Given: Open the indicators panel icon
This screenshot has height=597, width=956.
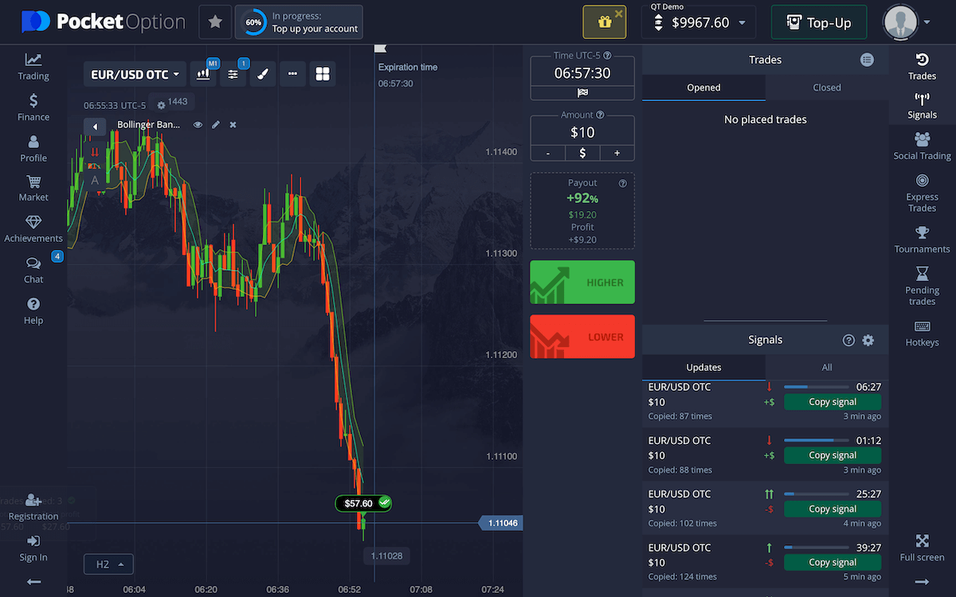Looking at the screenshot, I should (x=233, y=72).
